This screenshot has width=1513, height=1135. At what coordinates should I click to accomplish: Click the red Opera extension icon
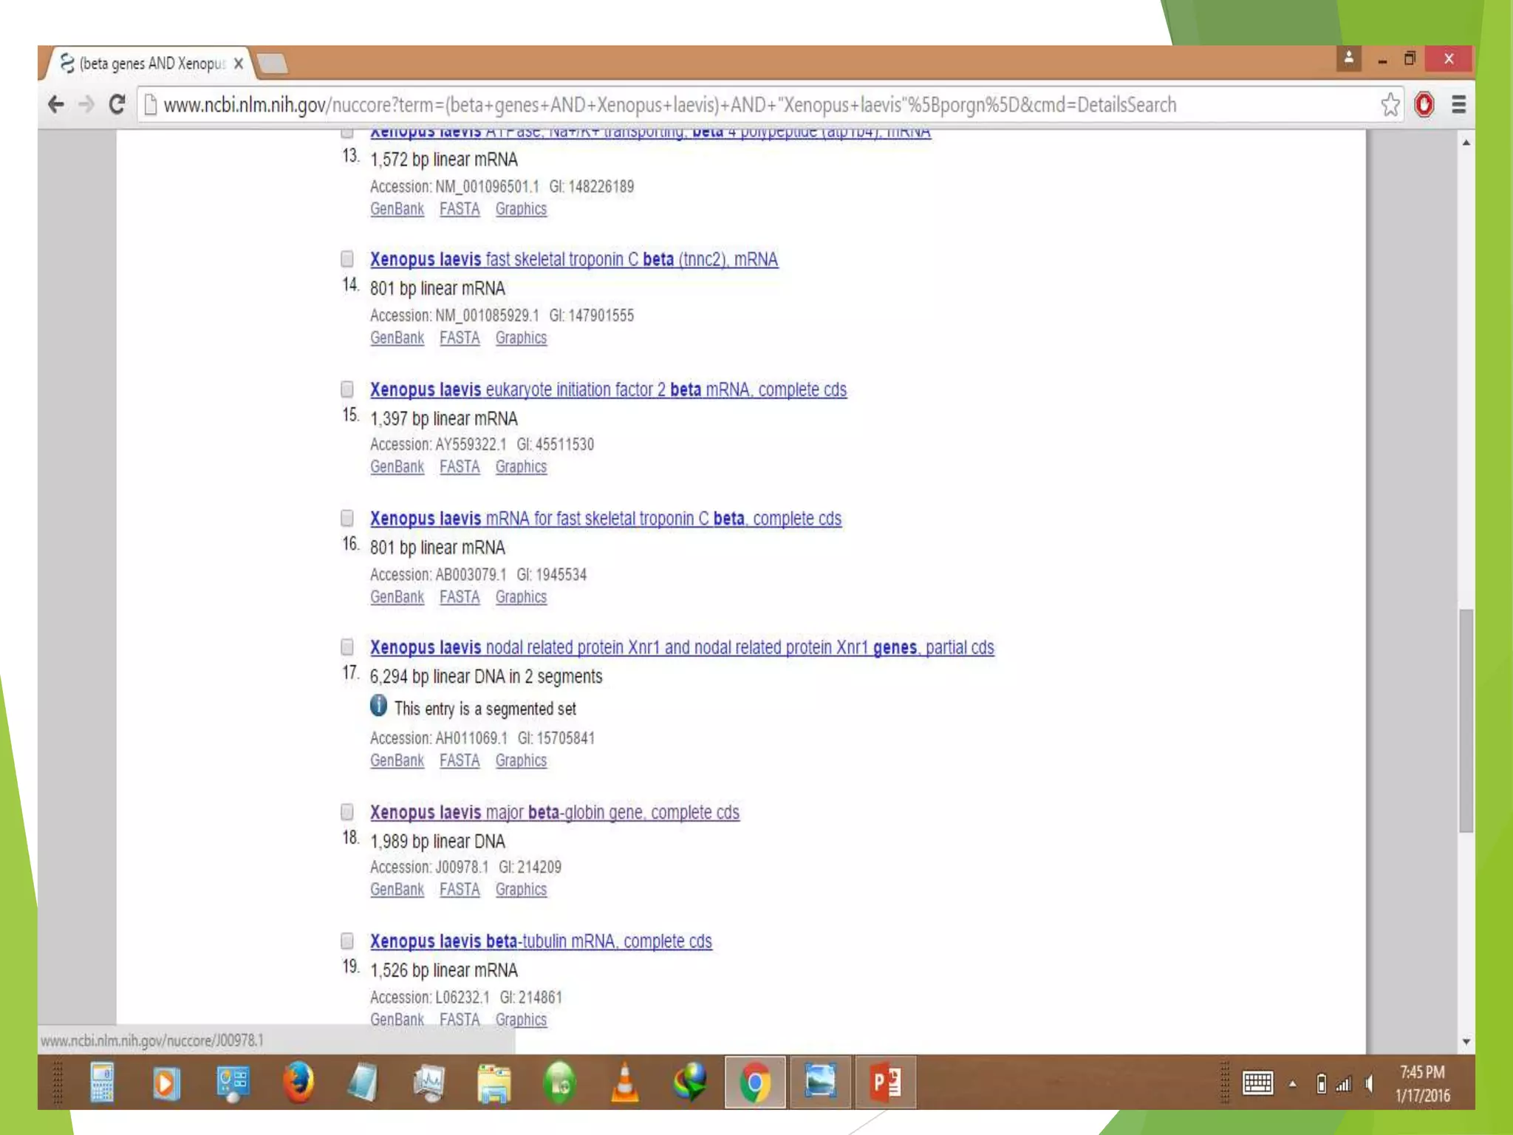click(x=1424, y=104)
